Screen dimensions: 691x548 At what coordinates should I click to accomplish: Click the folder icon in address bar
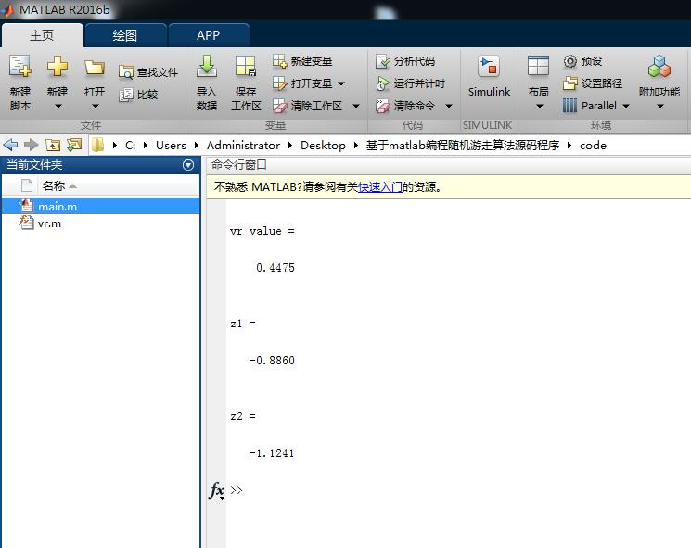[97, 145]
